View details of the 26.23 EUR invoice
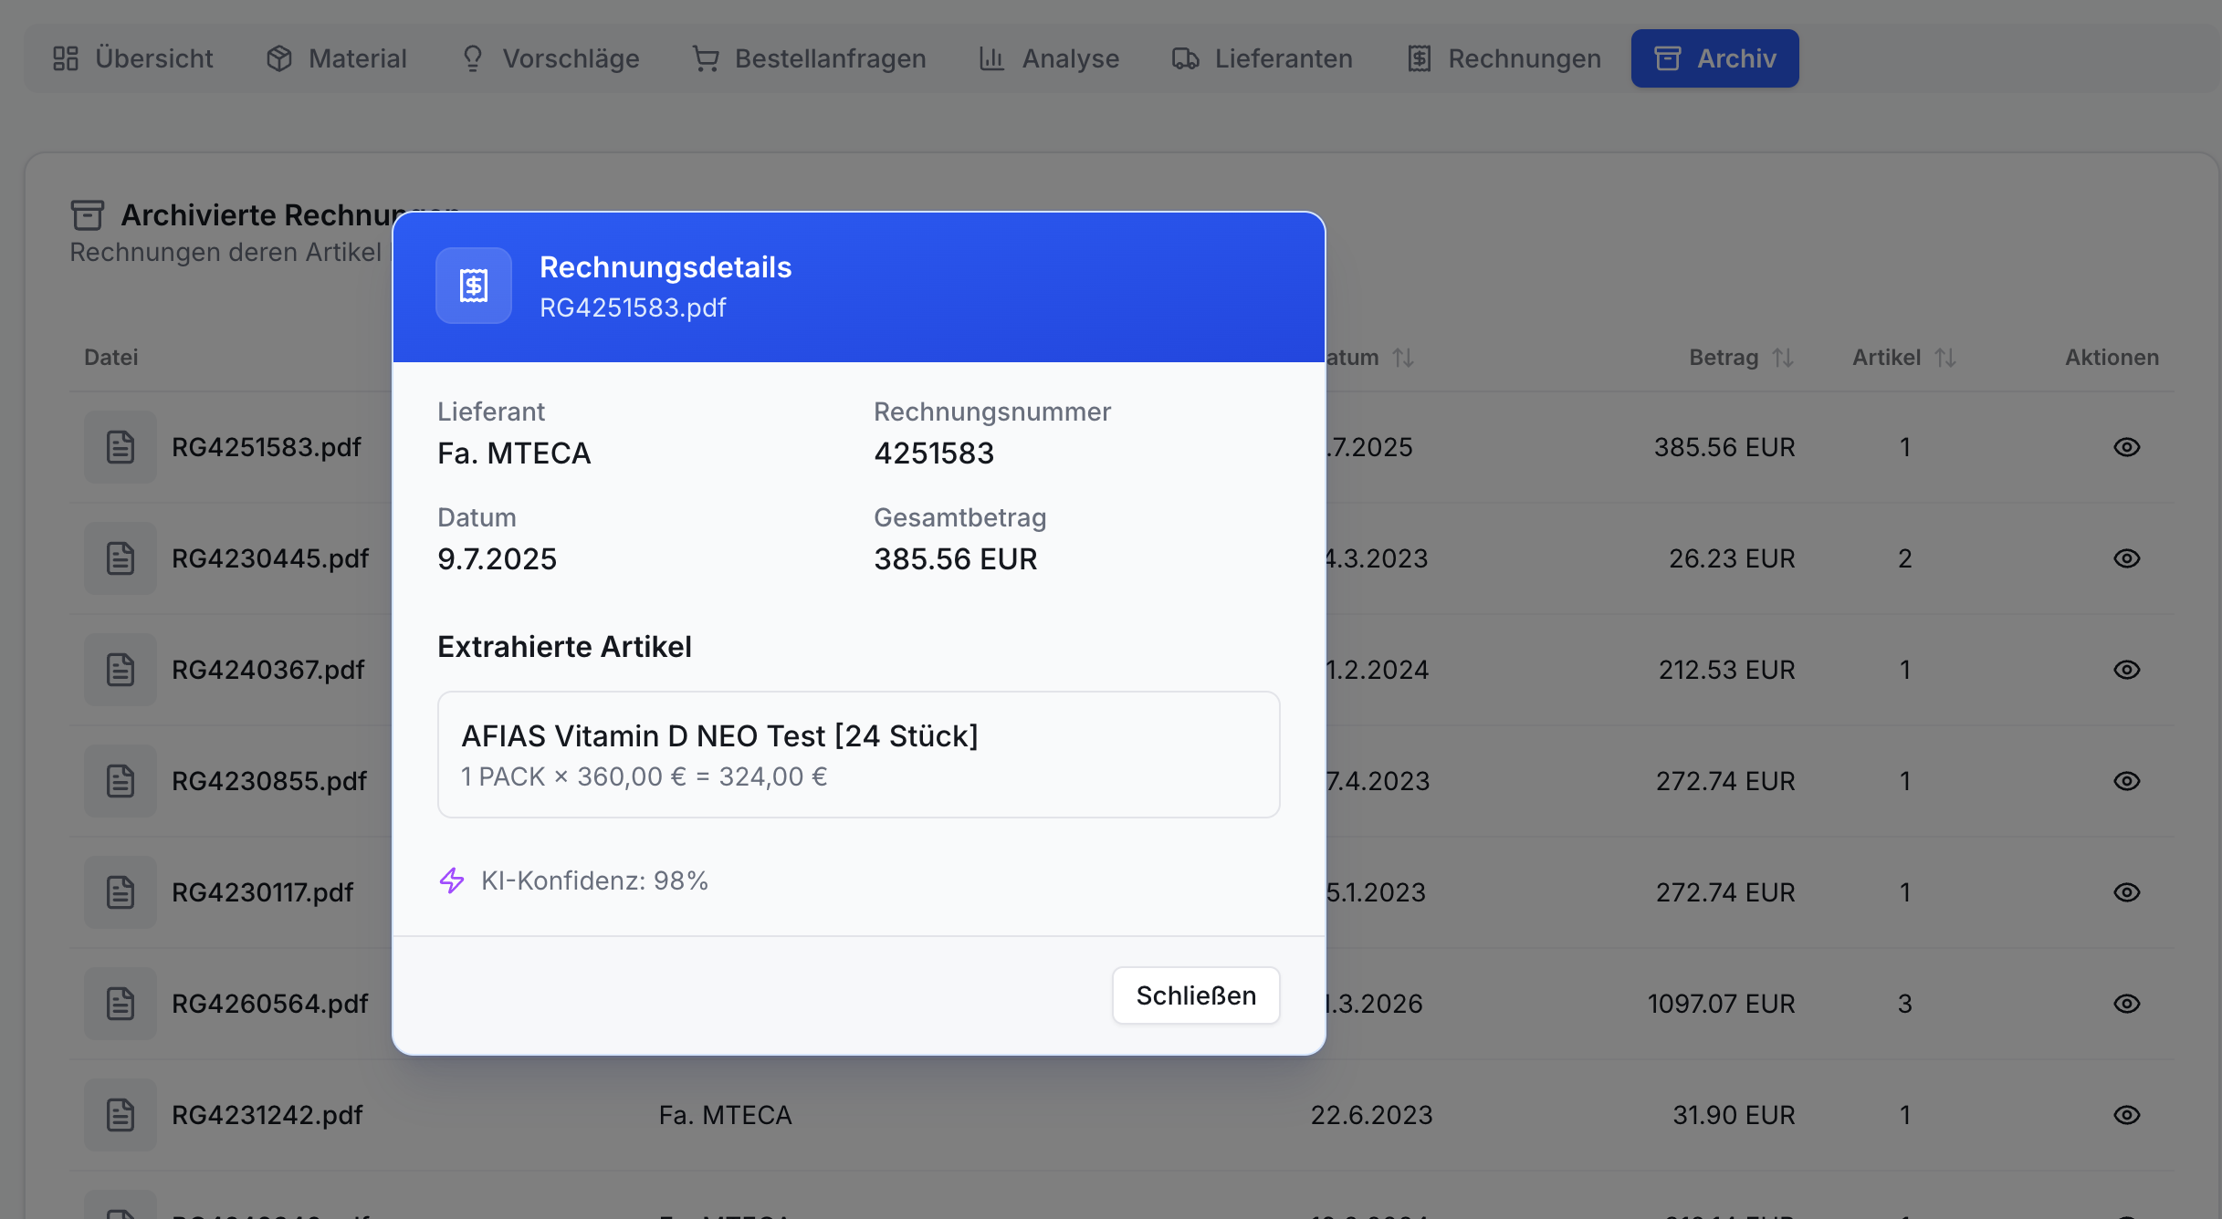The height and width of the screenshot is (1219, 2222). click(2127, 558)
